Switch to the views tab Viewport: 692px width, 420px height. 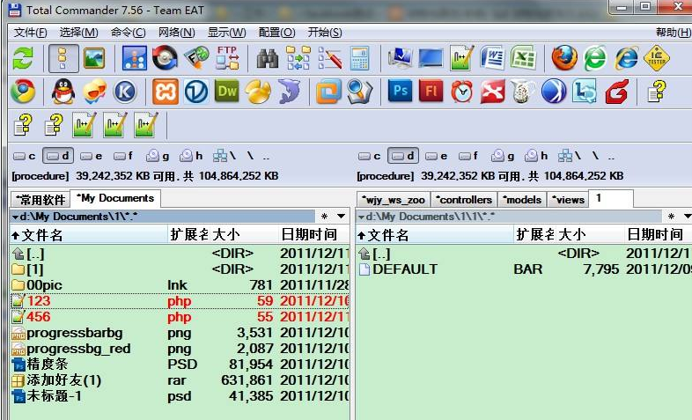point(568,199)
